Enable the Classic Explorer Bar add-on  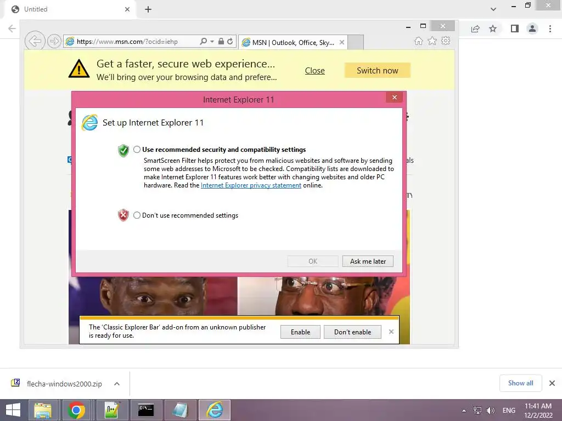click(x=300, y=332)
